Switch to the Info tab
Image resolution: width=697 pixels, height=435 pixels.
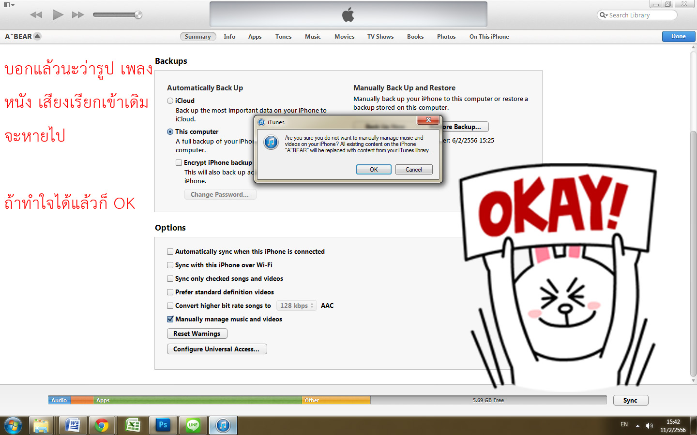(229, 37)
